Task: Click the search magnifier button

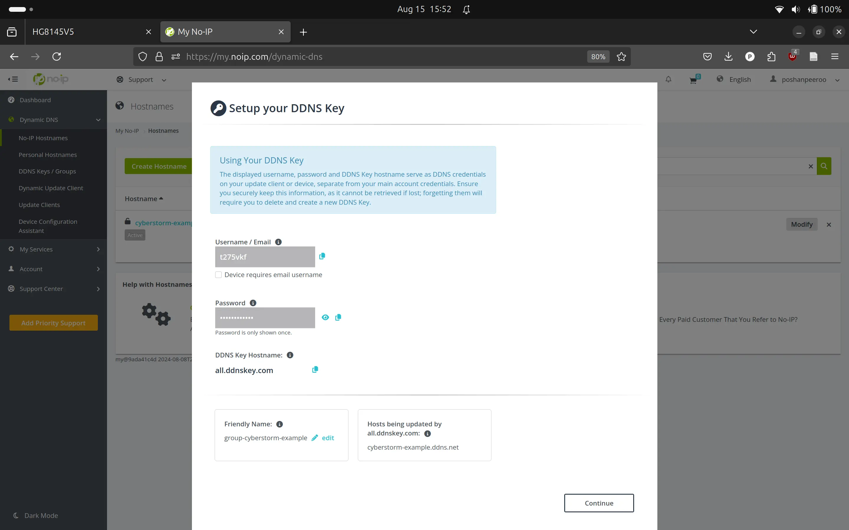Action: click(824, 166)
